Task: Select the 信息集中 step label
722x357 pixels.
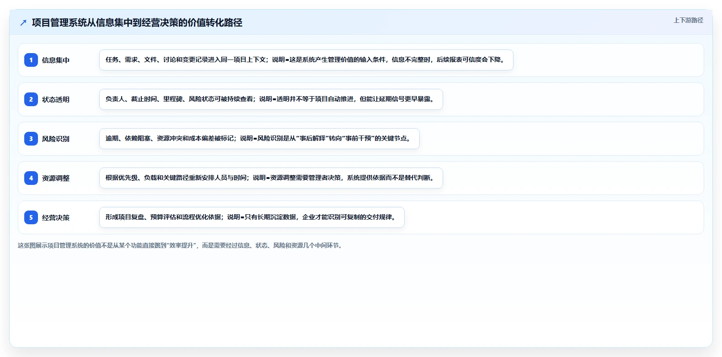Action: point(56,60)
